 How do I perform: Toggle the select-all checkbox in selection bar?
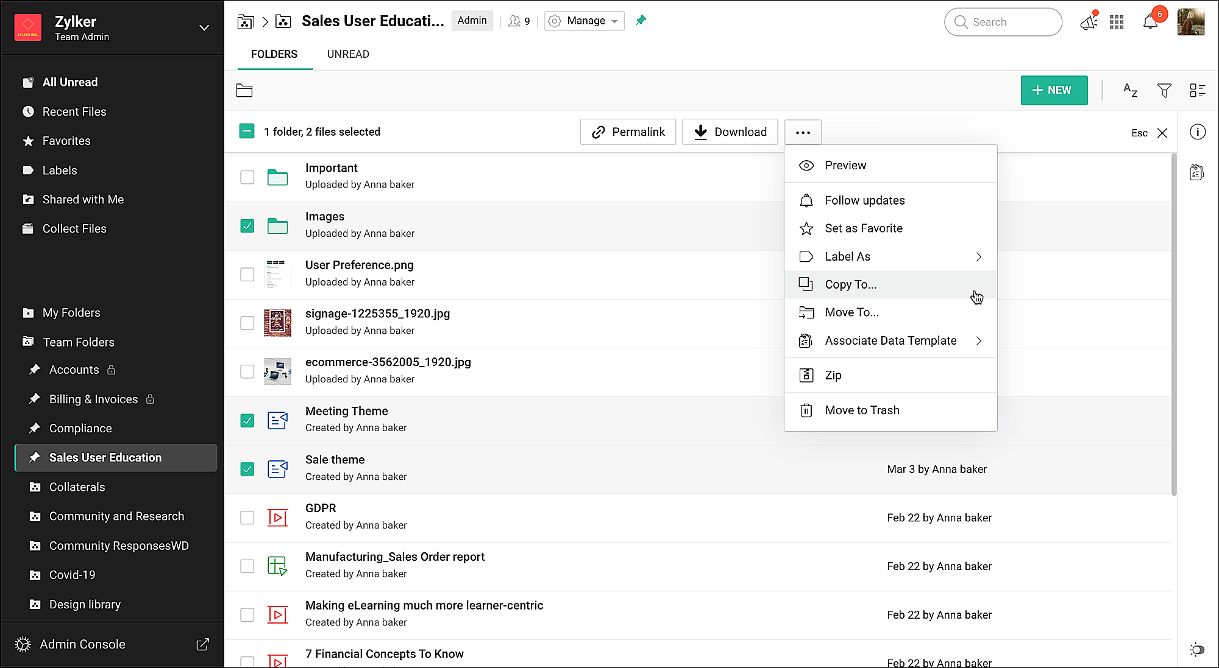click(x=247, y=132)
